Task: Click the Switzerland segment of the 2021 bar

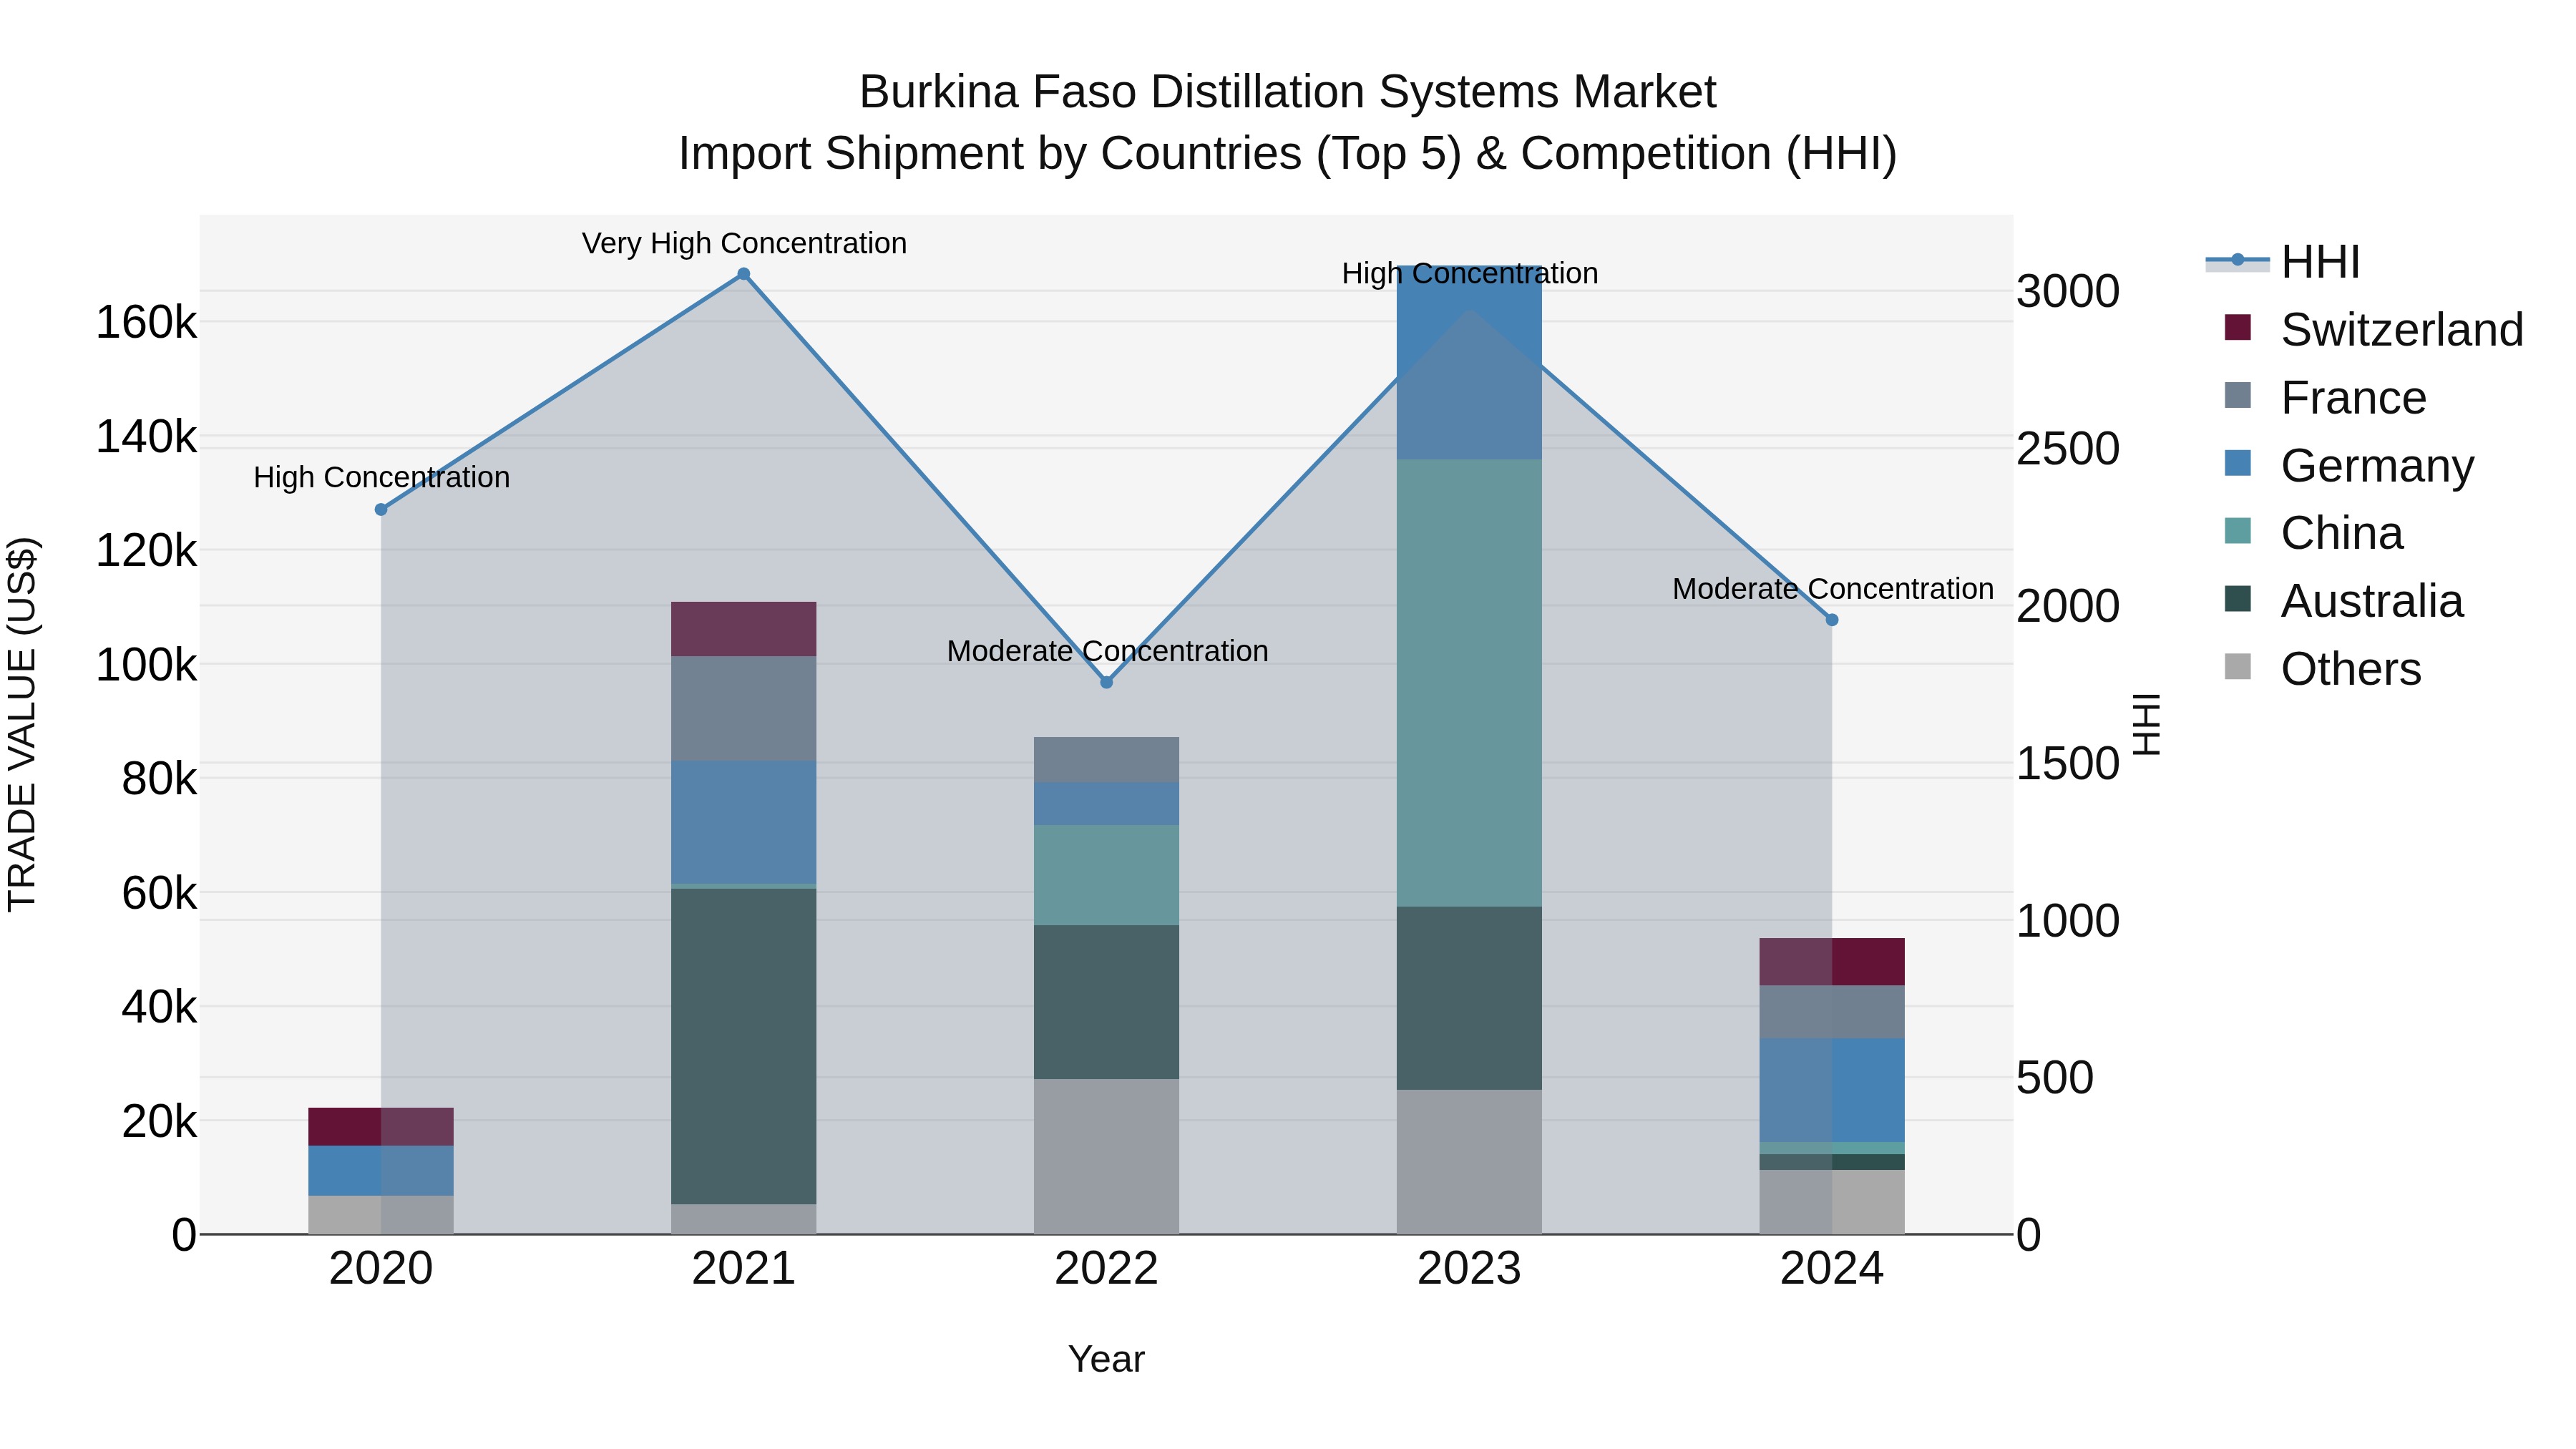Action: click(743, 629)
